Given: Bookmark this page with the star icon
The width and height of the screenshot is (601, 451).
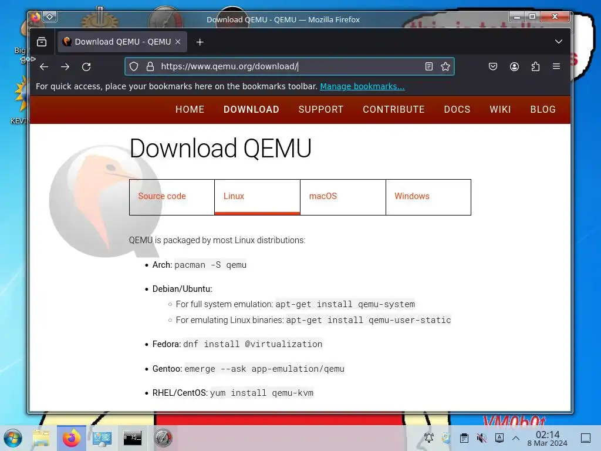Looking at the screenshot, I should point(445,66).
